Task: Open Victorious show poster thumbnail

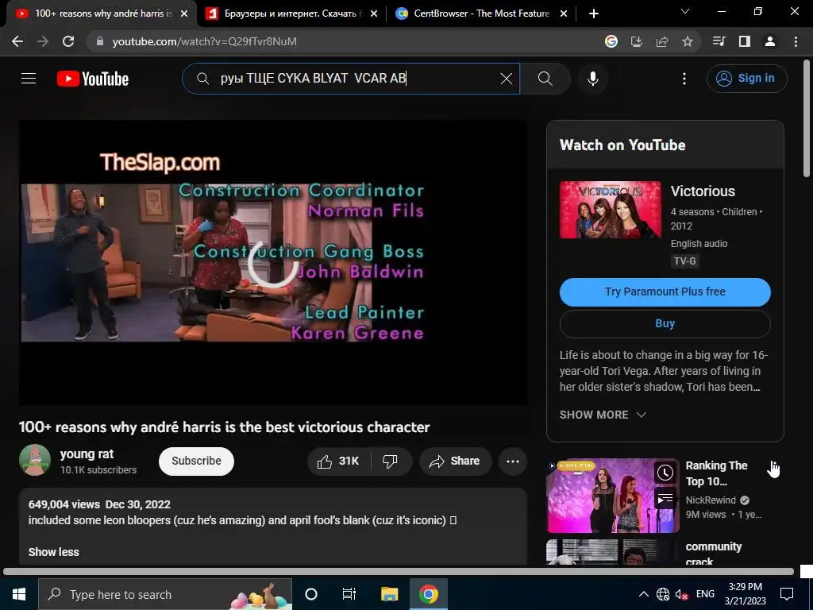Action: 611,210
